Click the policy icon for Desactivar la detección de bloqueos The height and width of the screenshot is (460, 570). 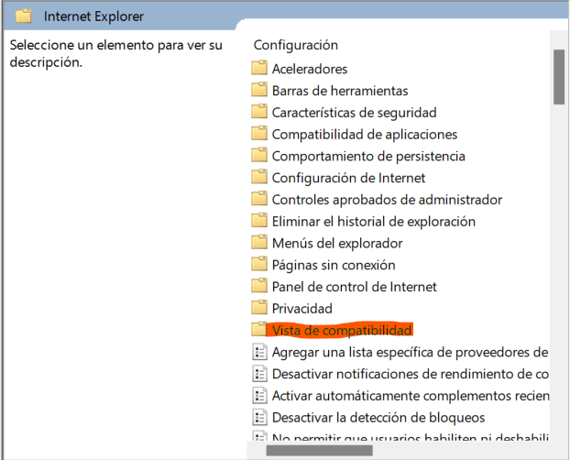point(259,418)
